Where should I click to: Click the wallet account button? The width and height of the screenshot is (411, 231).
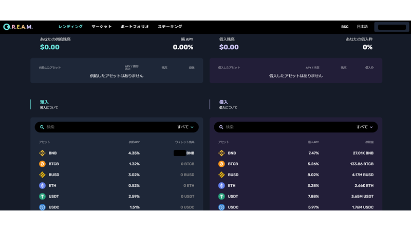click(x=392, y=27)
